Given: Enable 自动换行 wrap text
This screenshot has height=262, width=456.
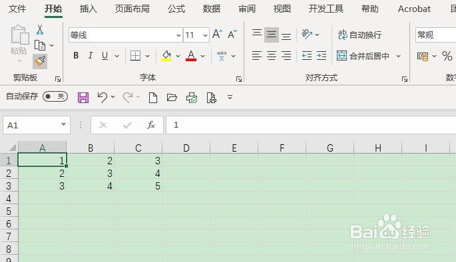Looking at the screenshot, I should pyautogui.click(x=359, y=35).
